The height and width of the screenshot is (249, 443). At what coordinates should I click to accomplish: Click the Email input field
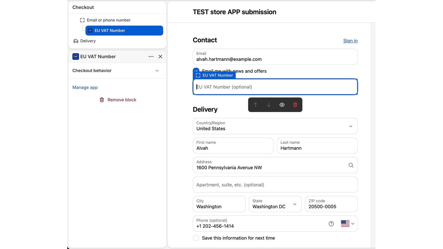pos(275,57)
